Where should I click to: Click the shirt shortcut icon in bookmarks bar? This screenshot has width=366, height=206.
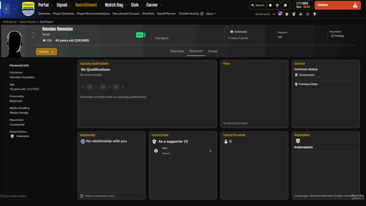pos(287,14)
